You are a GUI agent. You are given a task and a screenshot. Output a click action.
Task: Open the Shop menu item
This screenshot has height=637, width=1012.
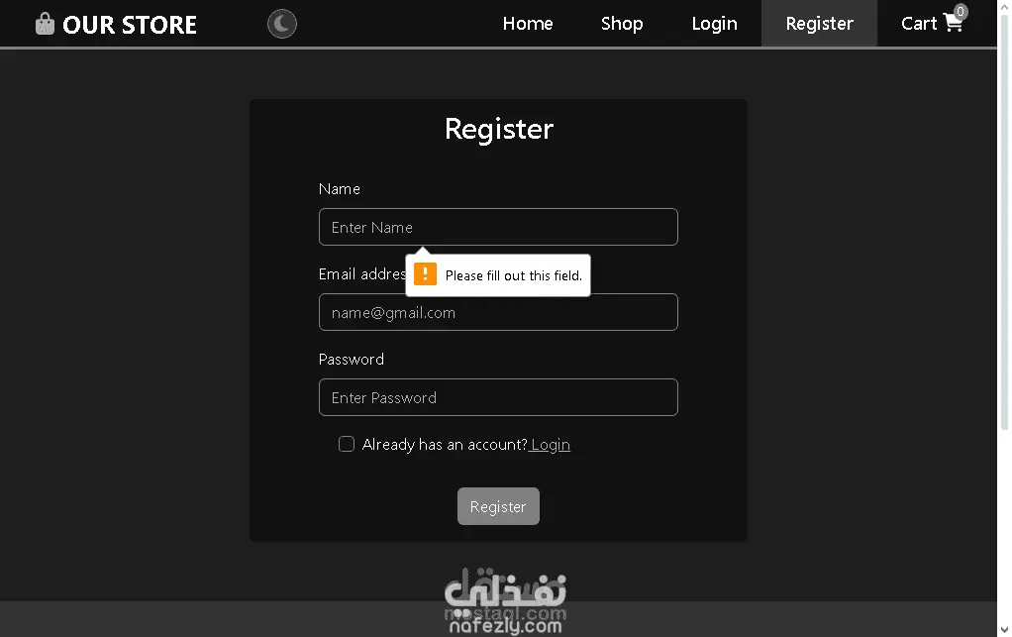(622, 24)
